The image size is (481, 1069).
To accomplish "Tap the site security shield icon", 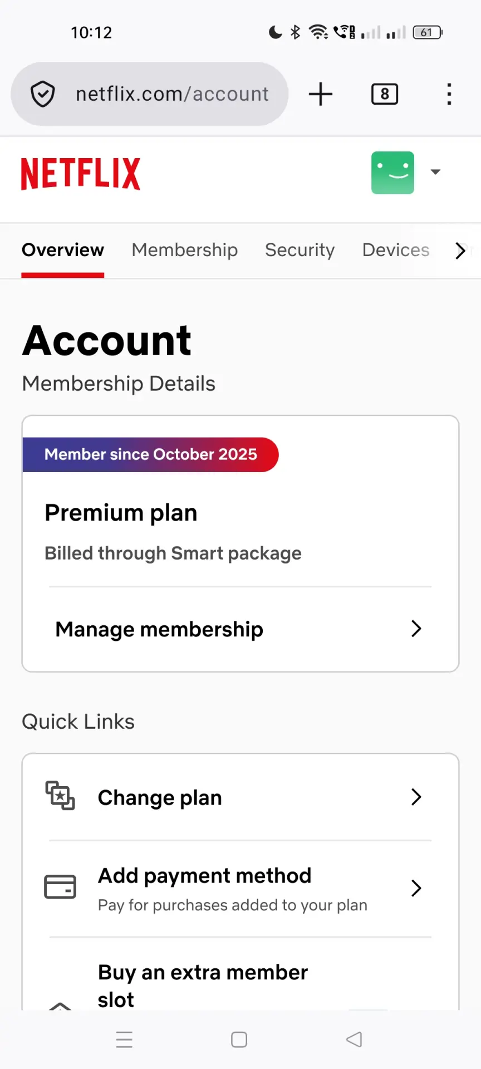I will 42,94.
